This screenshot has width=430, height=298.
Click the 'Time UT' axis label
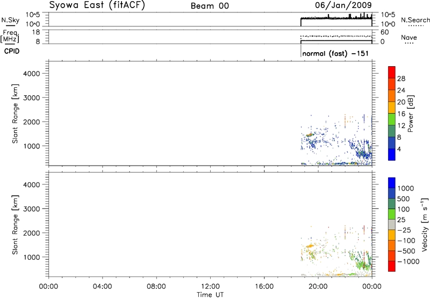tap(210, 295)
